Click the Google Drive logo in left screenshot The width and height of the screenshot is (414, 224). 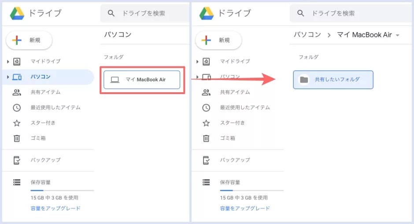(17, 13)
